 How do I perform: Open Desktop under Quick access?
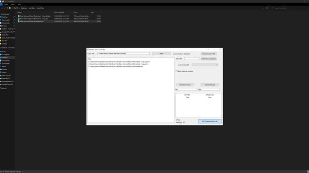click(5, 17)
